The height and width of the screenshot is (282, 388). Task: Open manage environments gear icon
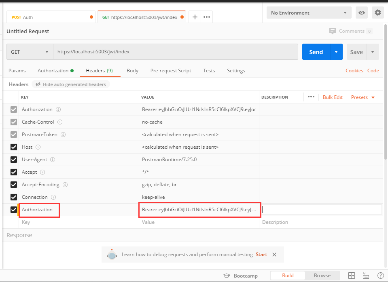click(377, 13)
